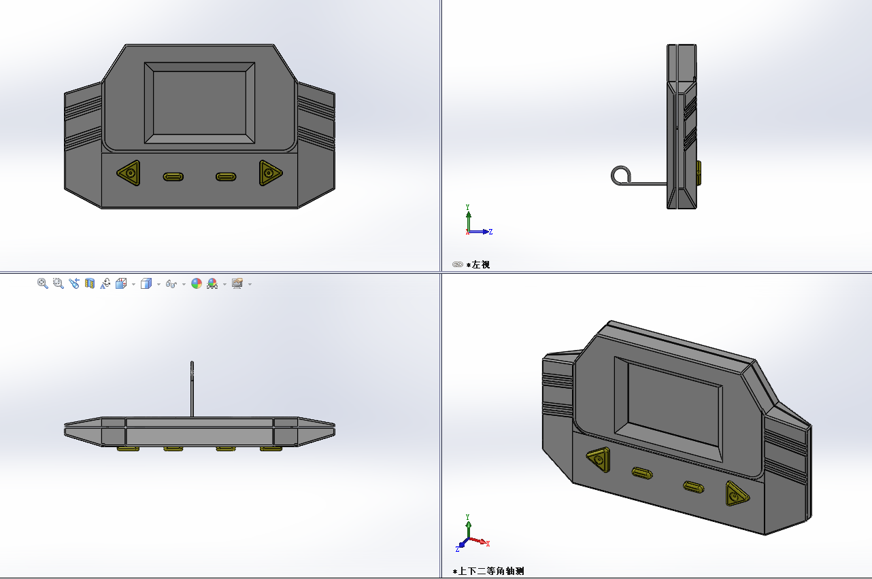Expand the View Orientation dropdown arrow
The height and width of the screenshot is (579, 872).
(x=133, y=284)
